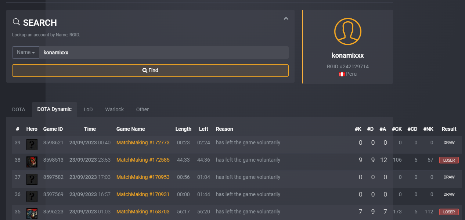The height and width of the screenshot is (220, 465).
Task: Click Game ID 8596223
Action: [53, 212]
